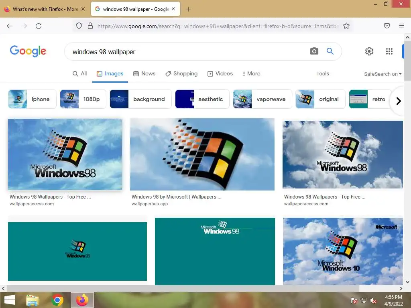Click the vertical scrollbar down arrow
This screenshot has width=411, height=308.
(x=407, y=282)
